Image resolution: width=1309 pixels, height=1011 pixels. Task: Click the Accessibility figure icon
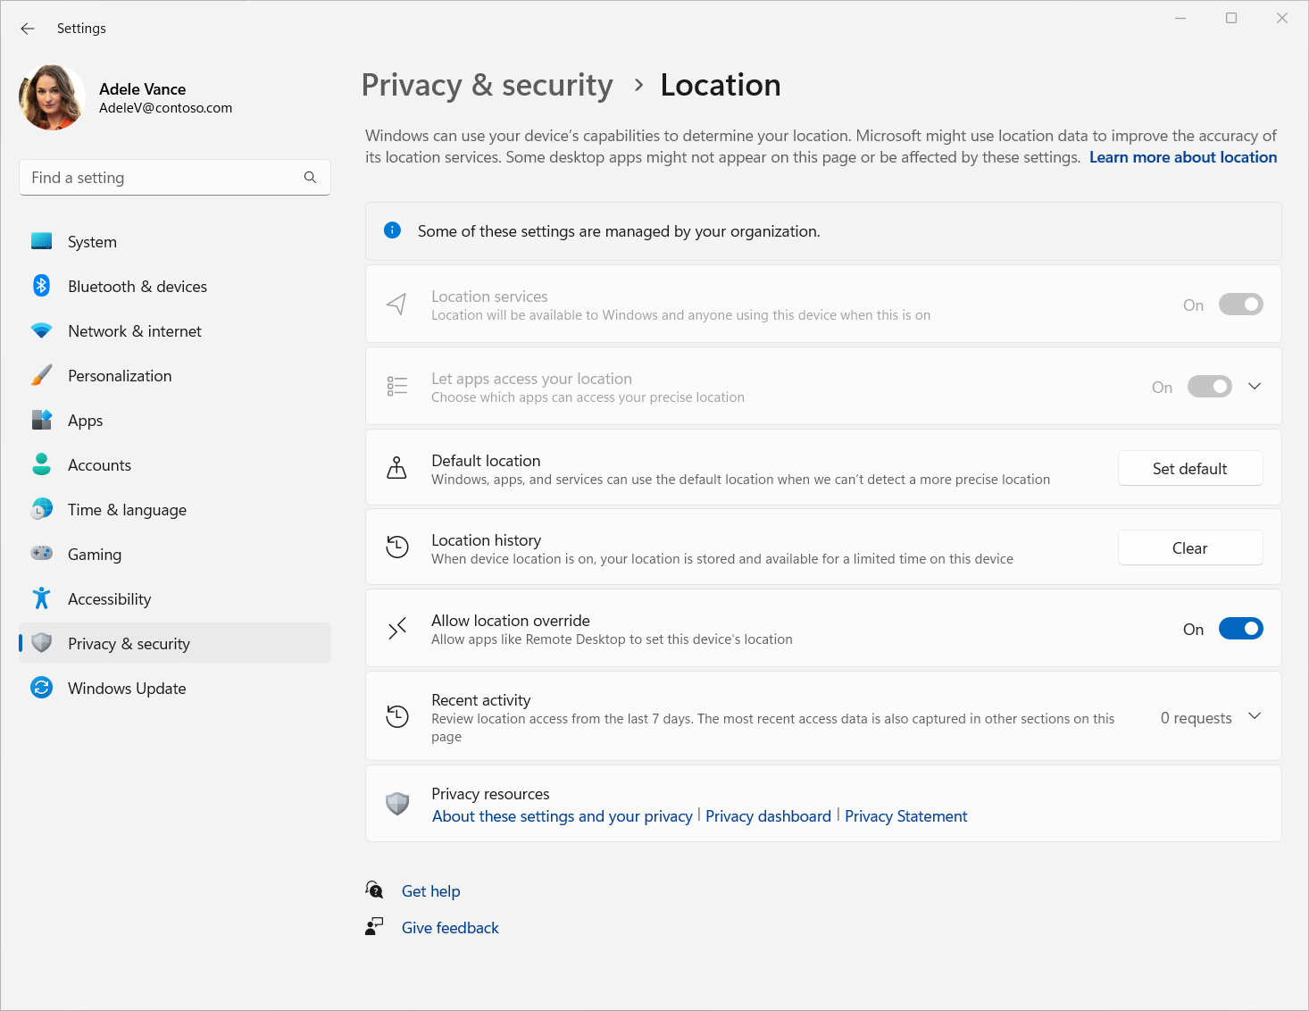[x=41, y=598]
